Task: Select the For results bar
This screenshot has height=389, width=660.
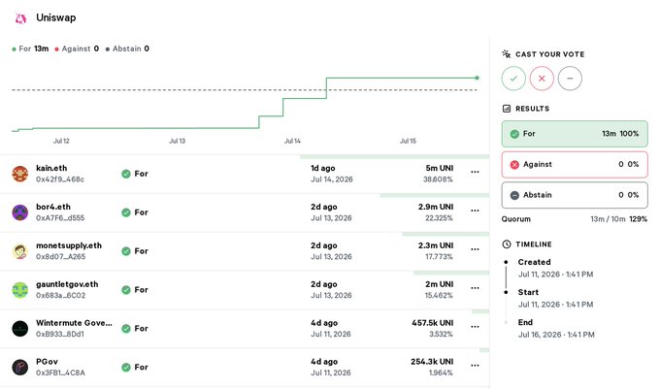Action: tap(575, 134)
